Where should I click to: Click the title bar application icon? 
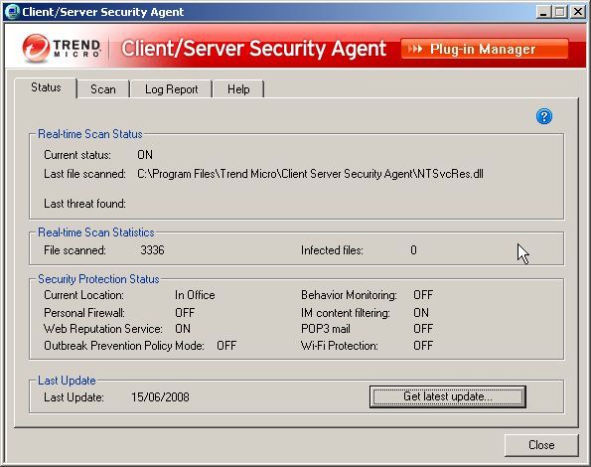tap(13, 12)
